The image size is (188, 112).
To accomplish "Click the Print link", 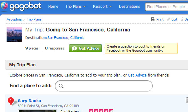I will click(160, 19).
